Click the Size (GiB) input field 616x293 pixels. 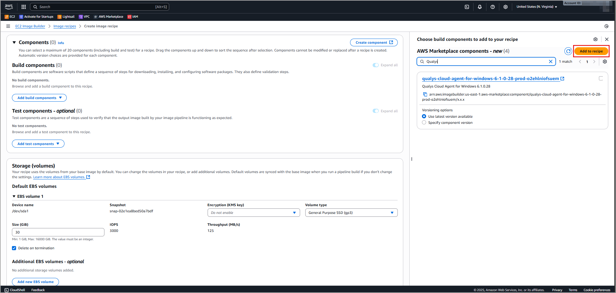[58, 232]
